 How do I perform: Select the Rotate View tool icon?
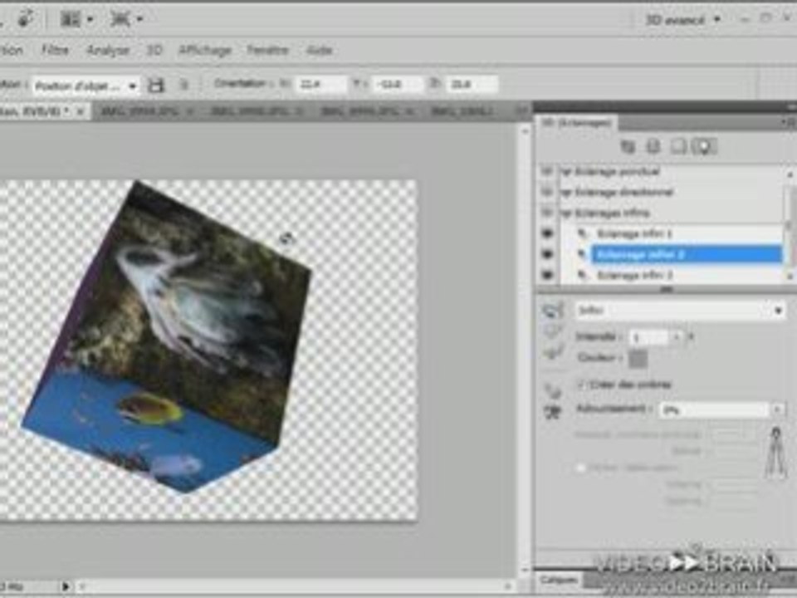pos(25,18)
